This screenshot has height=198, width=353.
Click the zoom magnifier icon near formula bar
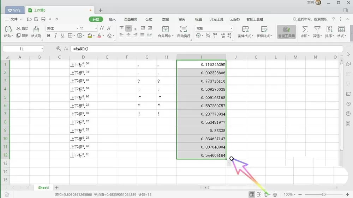[59, 49]
